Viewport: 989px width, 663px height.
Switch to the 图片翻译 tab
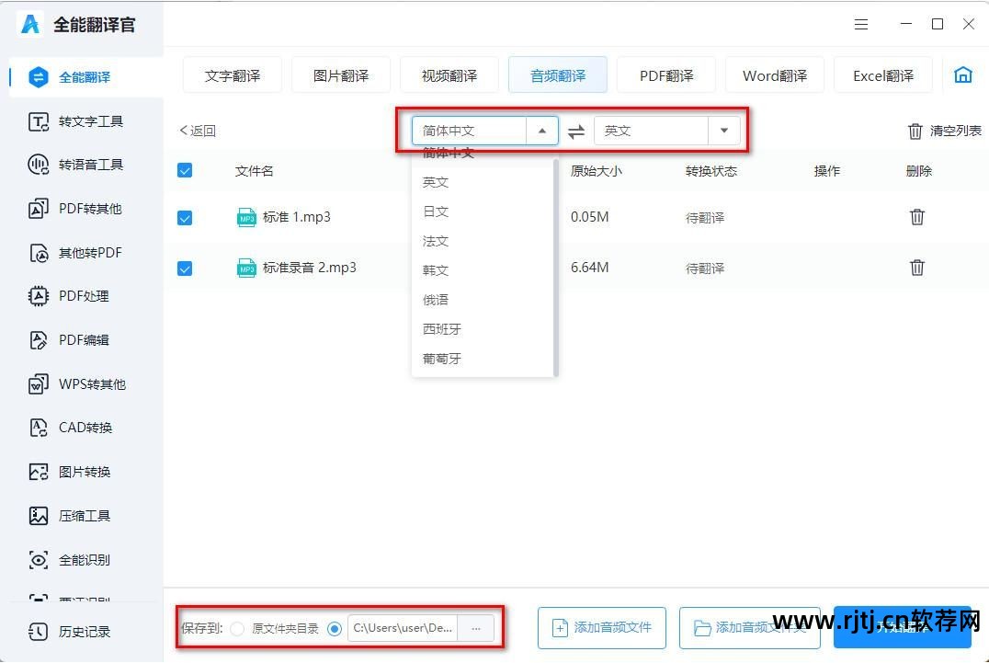pos(341,75)
